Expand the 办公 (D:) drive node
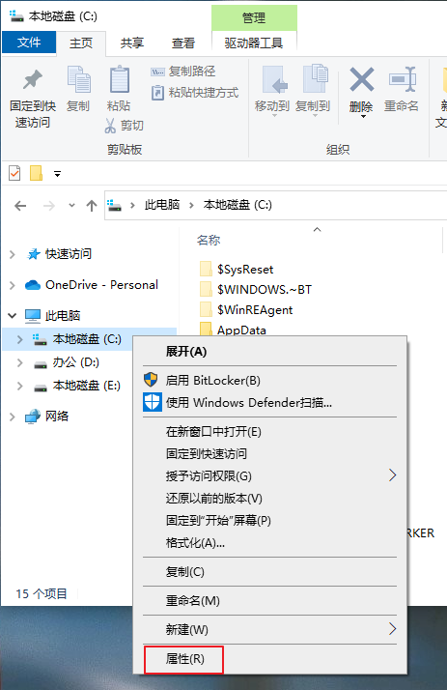 [x=19, y=362]
